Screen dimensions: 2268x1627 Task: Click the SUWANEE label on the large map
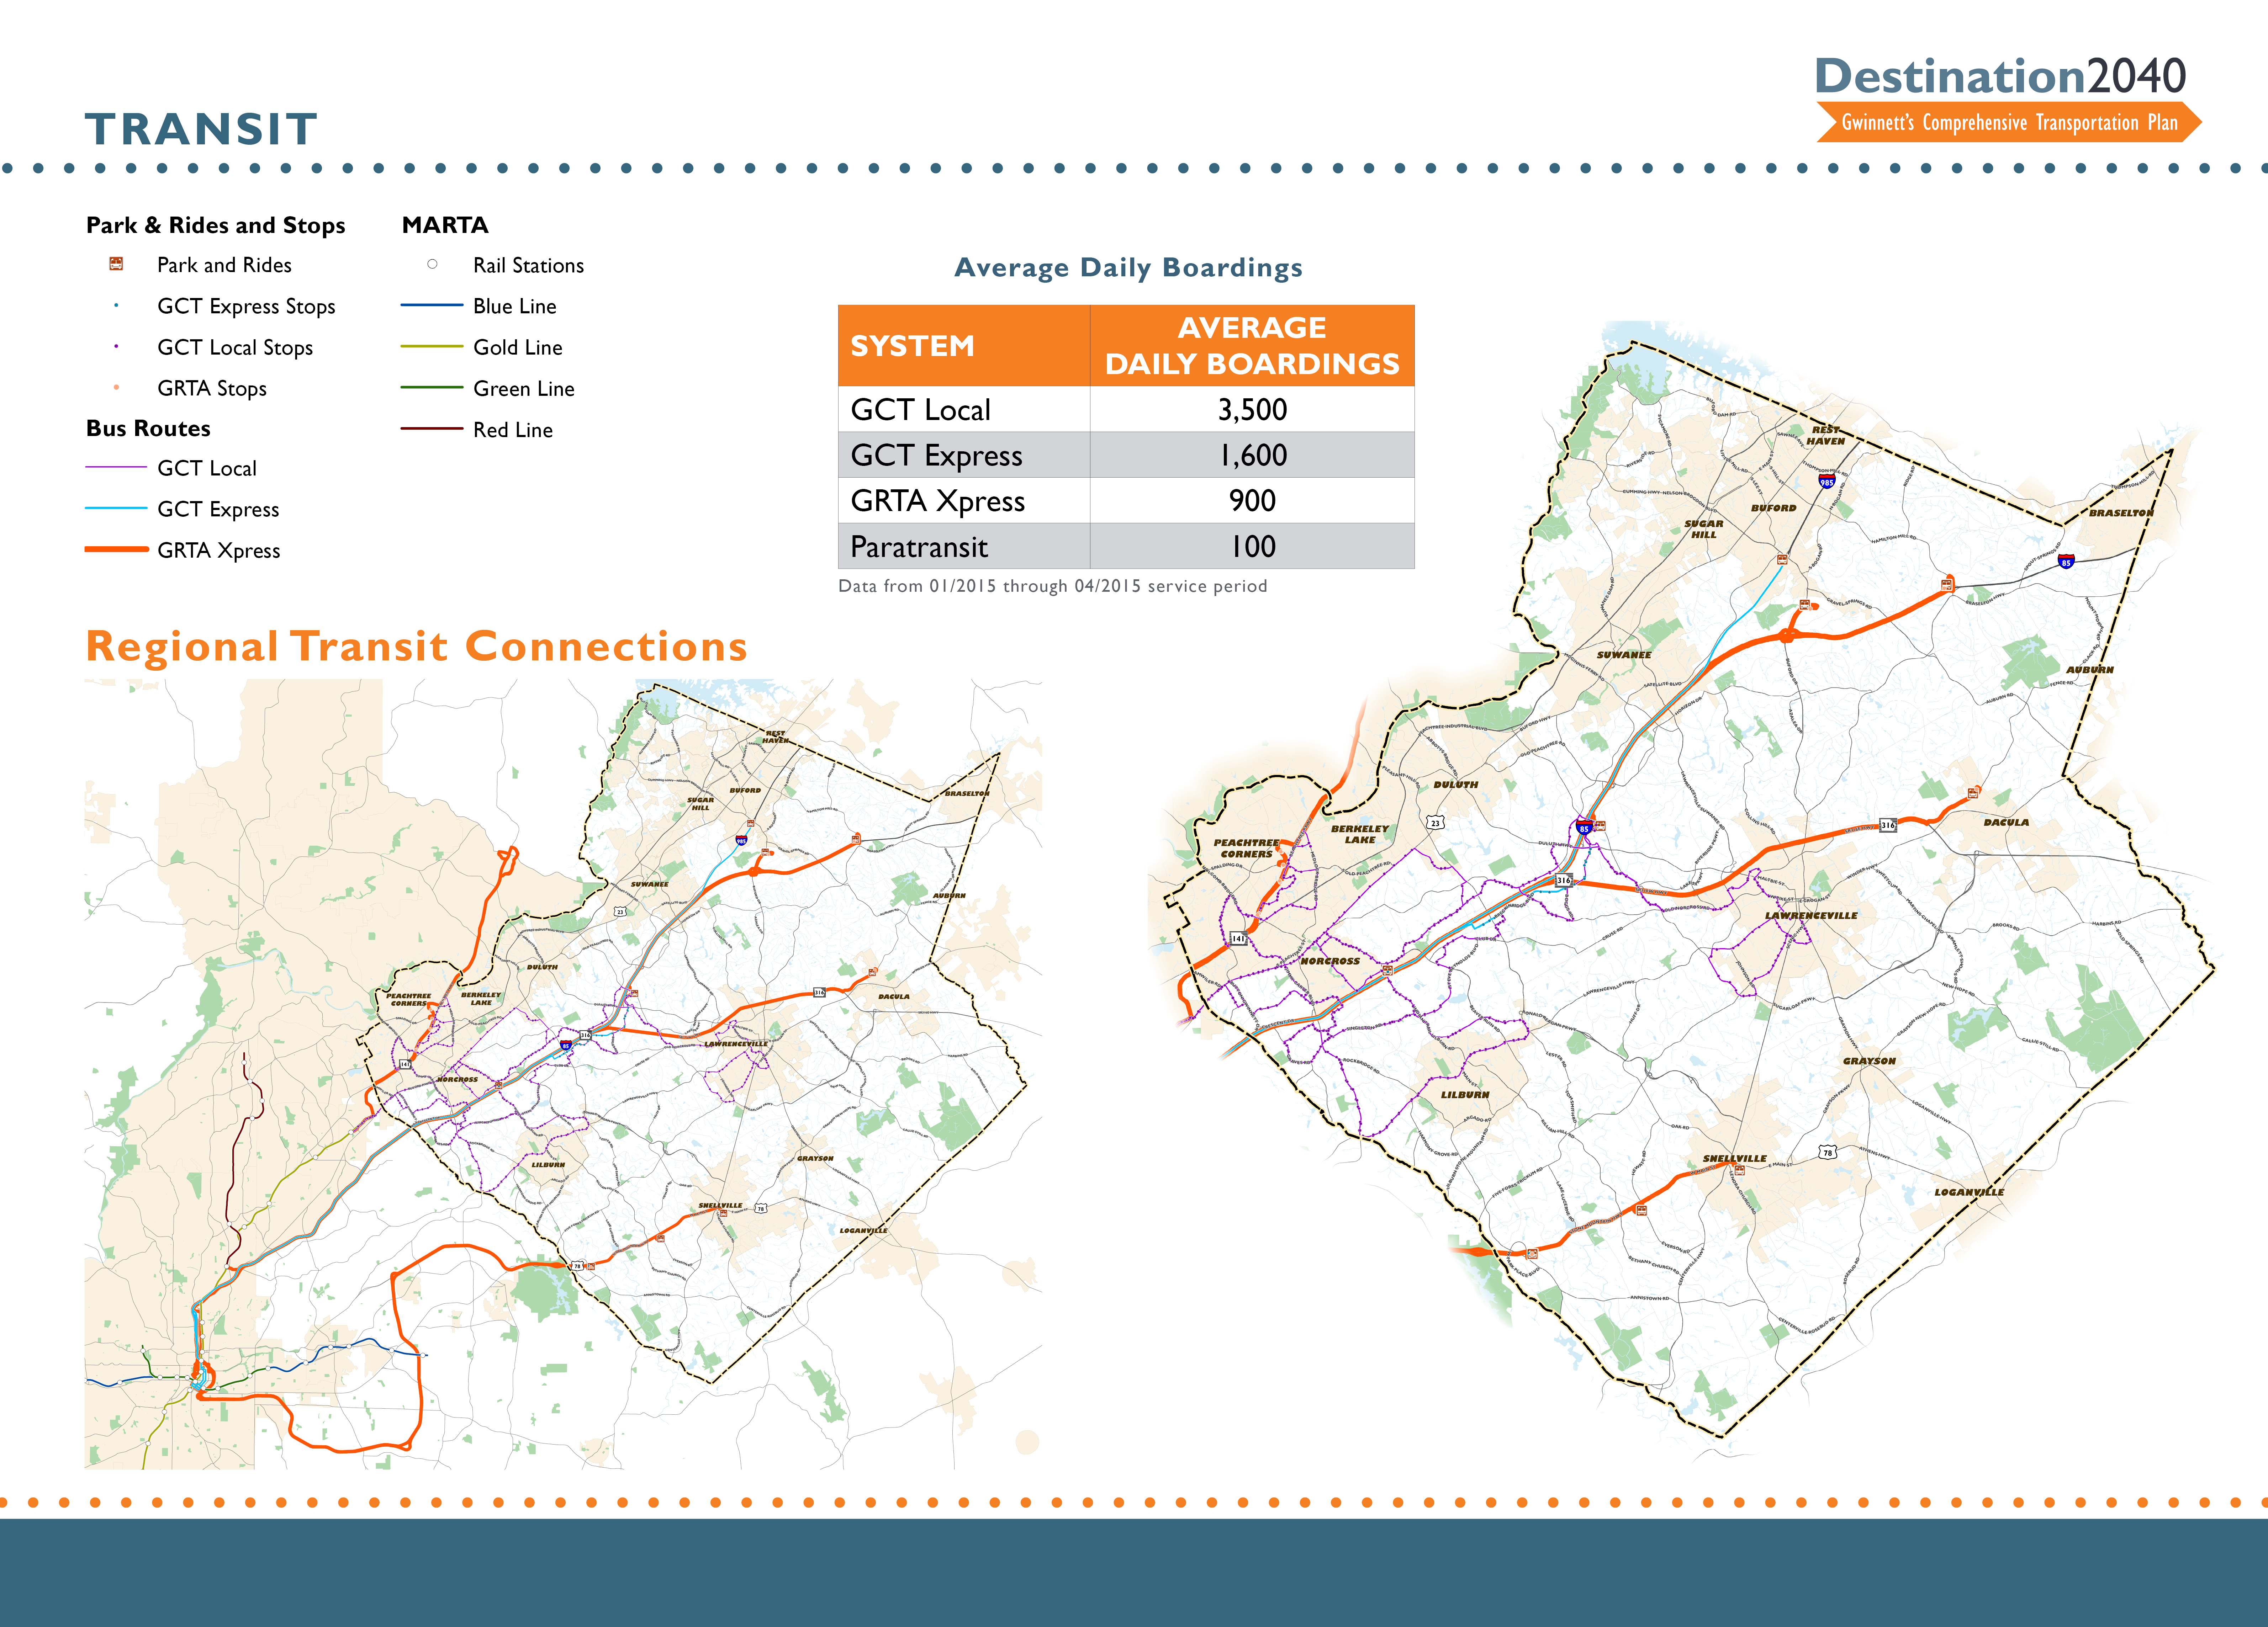pos(1624,655)
